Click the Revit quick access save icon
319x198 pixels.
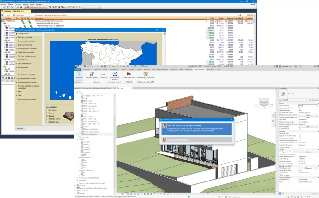click(85, 66)
